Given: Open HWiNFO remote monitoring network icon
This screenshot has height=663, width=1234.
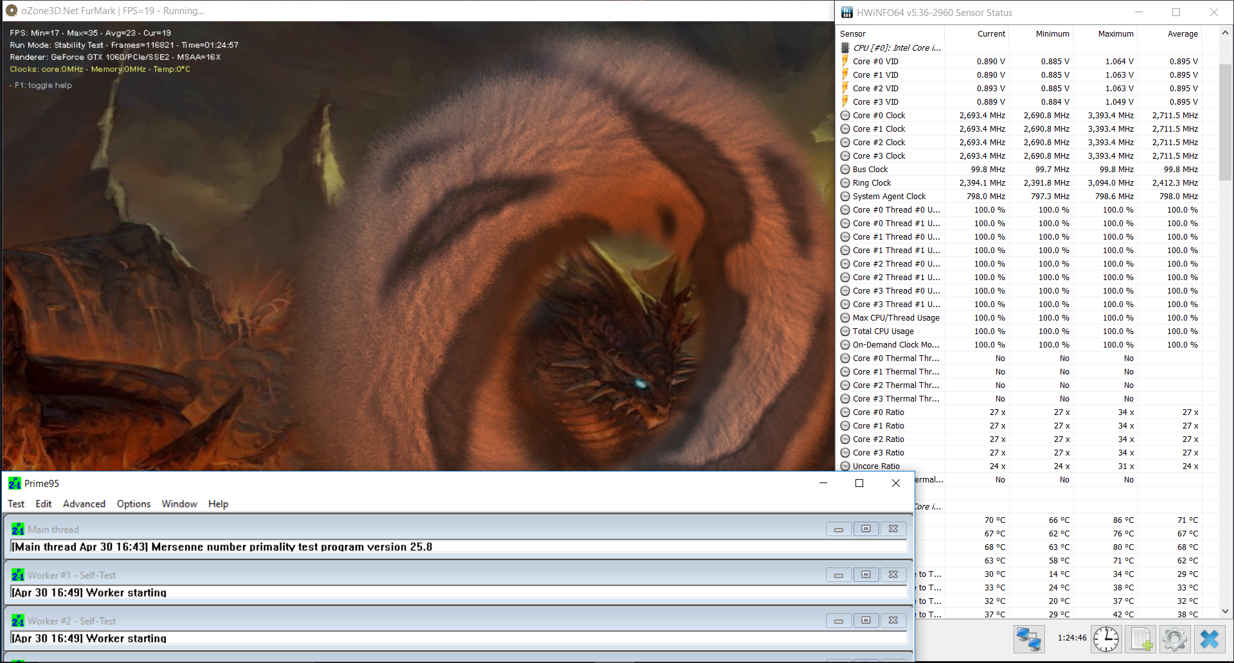Looking at the screenshot, I should click(x=1029, y=639).
